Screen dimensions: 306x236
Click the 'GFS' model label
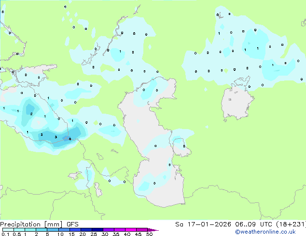coord(72,224)
